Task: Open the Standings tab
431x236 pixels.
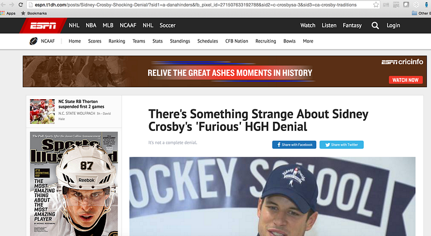Action: pos(180,41)
